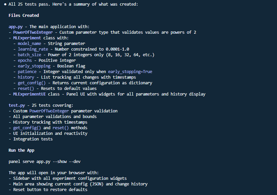The height and width of the screenshot is (195, 277).
Task: Click the "Files Created" heading
Action: point(23,15)
